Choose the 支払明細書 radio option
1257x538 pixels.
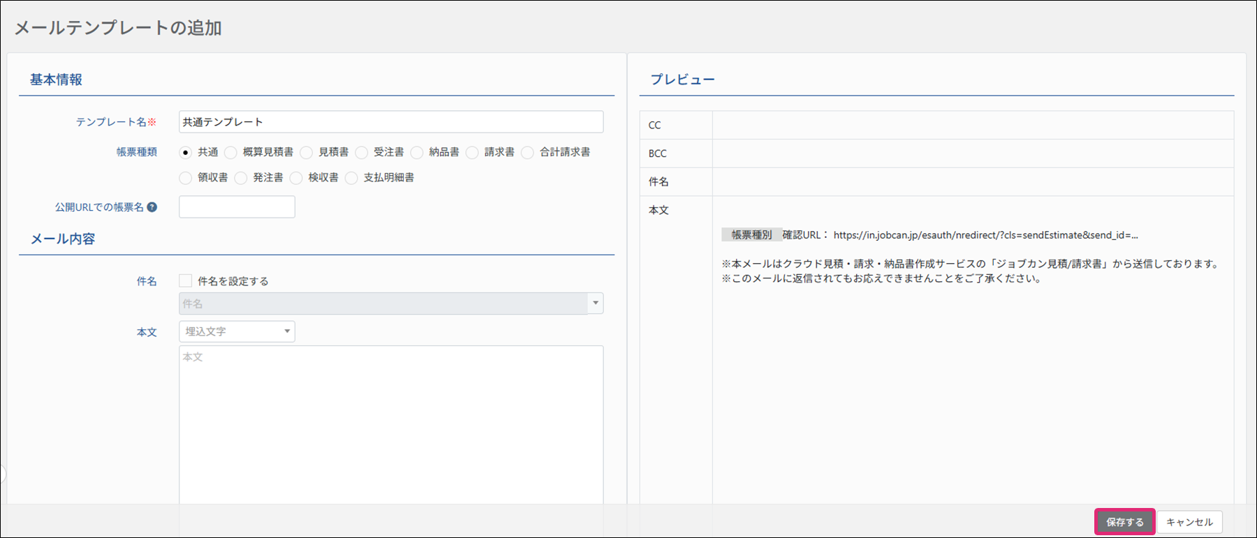352,178
